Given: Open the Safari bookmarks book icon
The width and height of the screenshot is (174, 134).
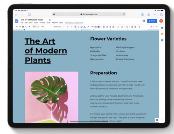Looking at the screenshot, I should click(29, 15).
